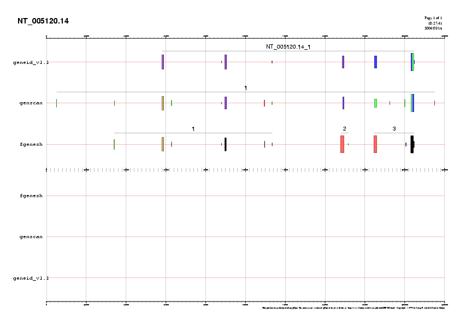
Task: Click gene label 1 above genscan track
Action: [x=246, y=88]
